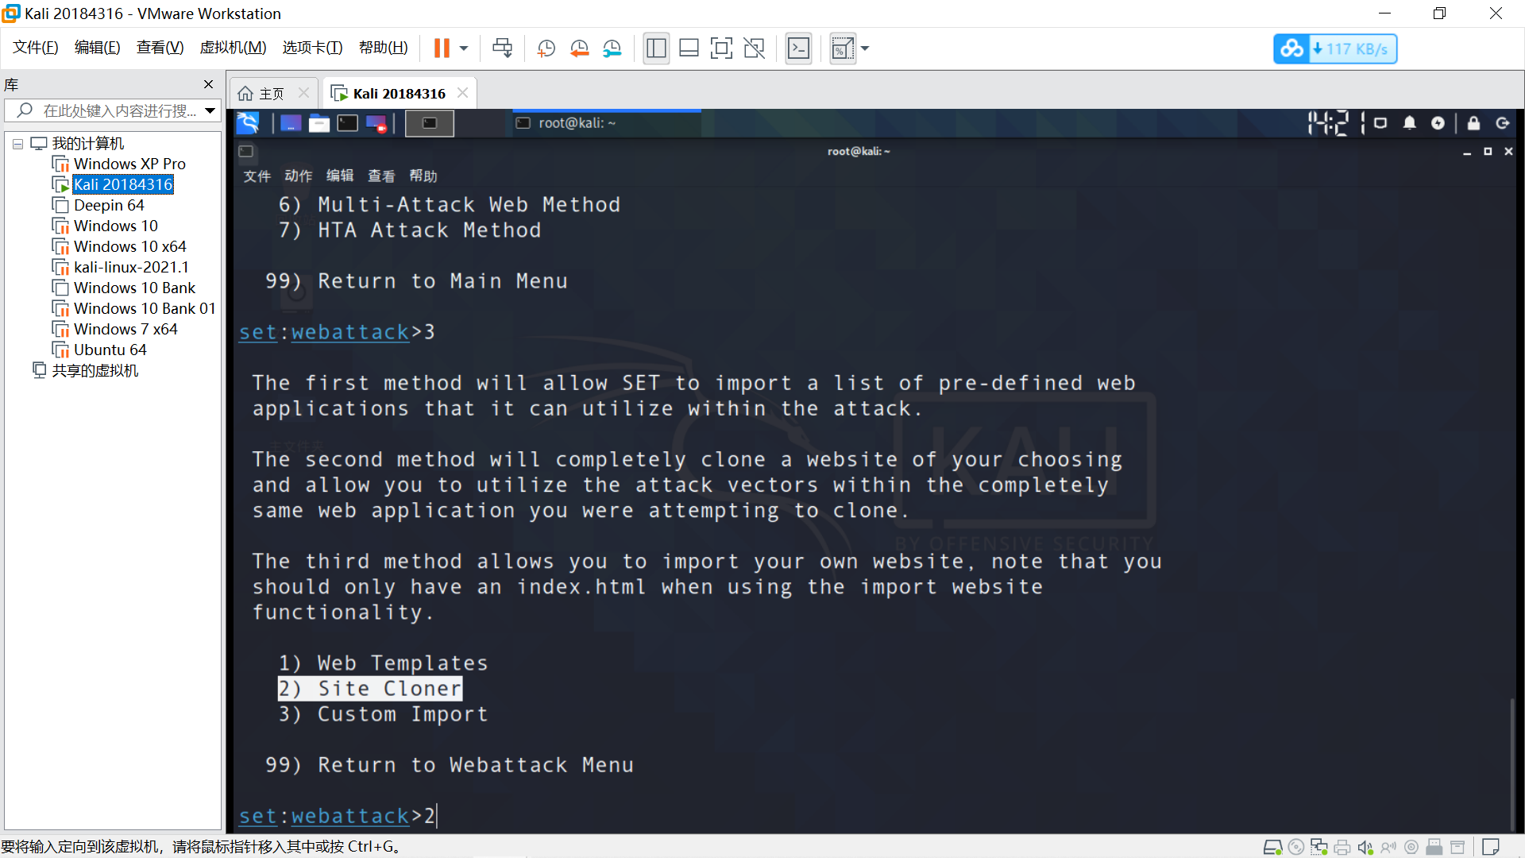
Task: Click the Kali notification bell icon
Action: 1409,123
